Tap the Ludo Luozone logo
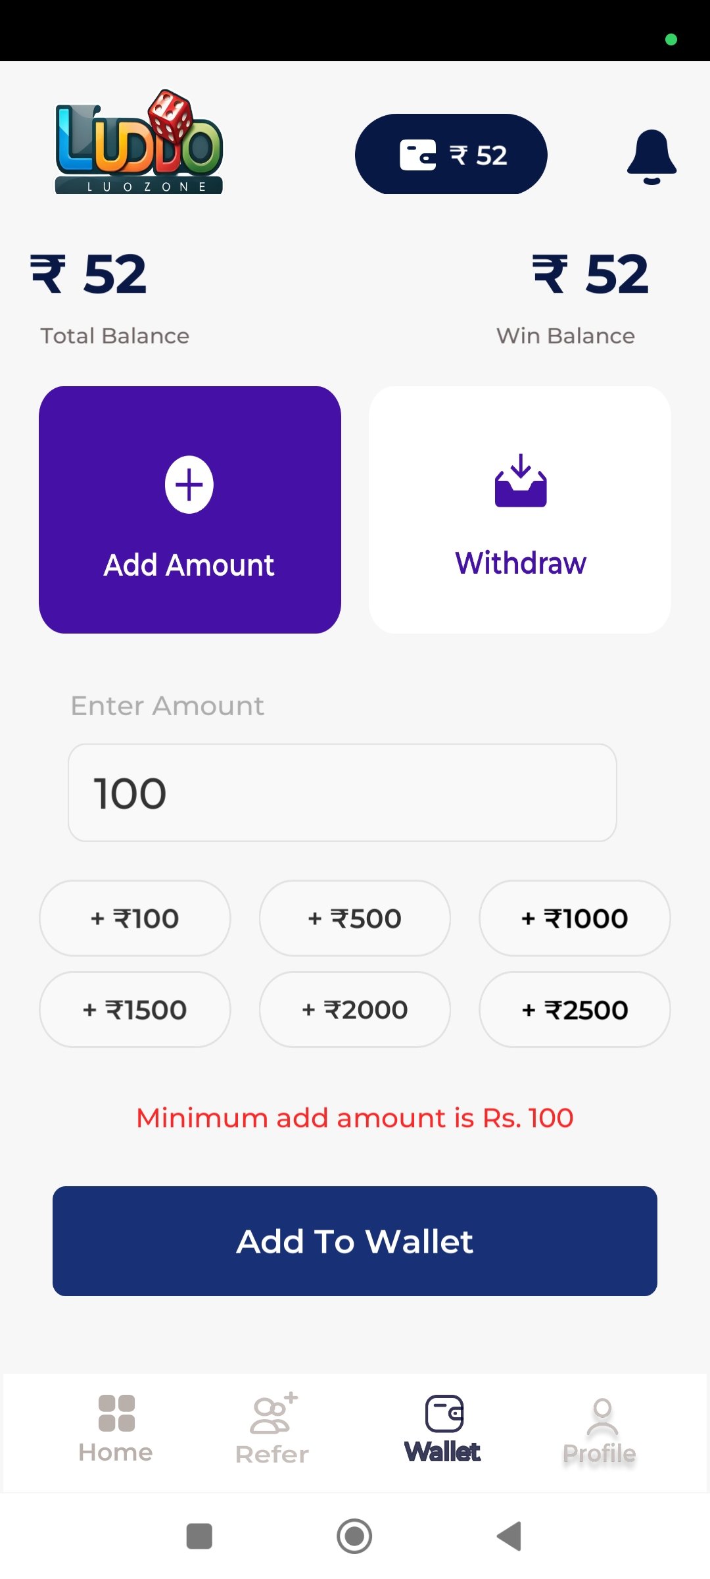 [x=139, y=143]
